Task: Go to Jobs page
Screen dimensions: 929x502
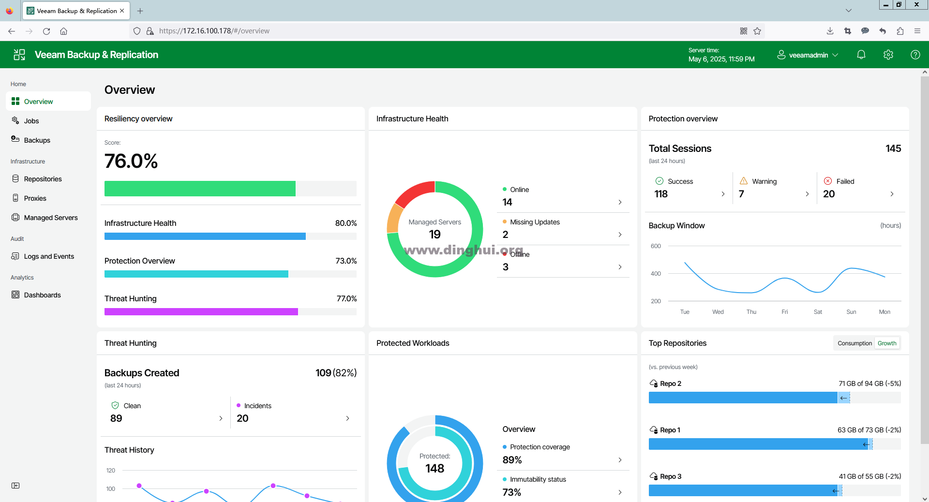Action: (x=48, y=120)
